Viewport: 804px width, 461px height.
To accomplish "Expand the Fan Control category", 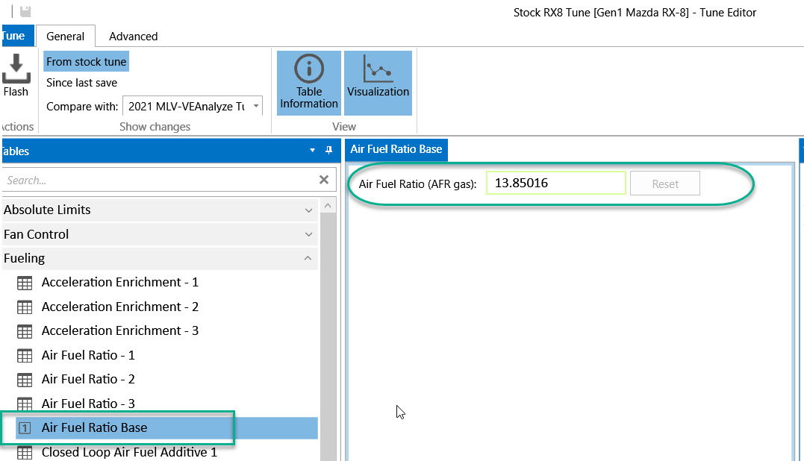I will [x=308, y=235].
